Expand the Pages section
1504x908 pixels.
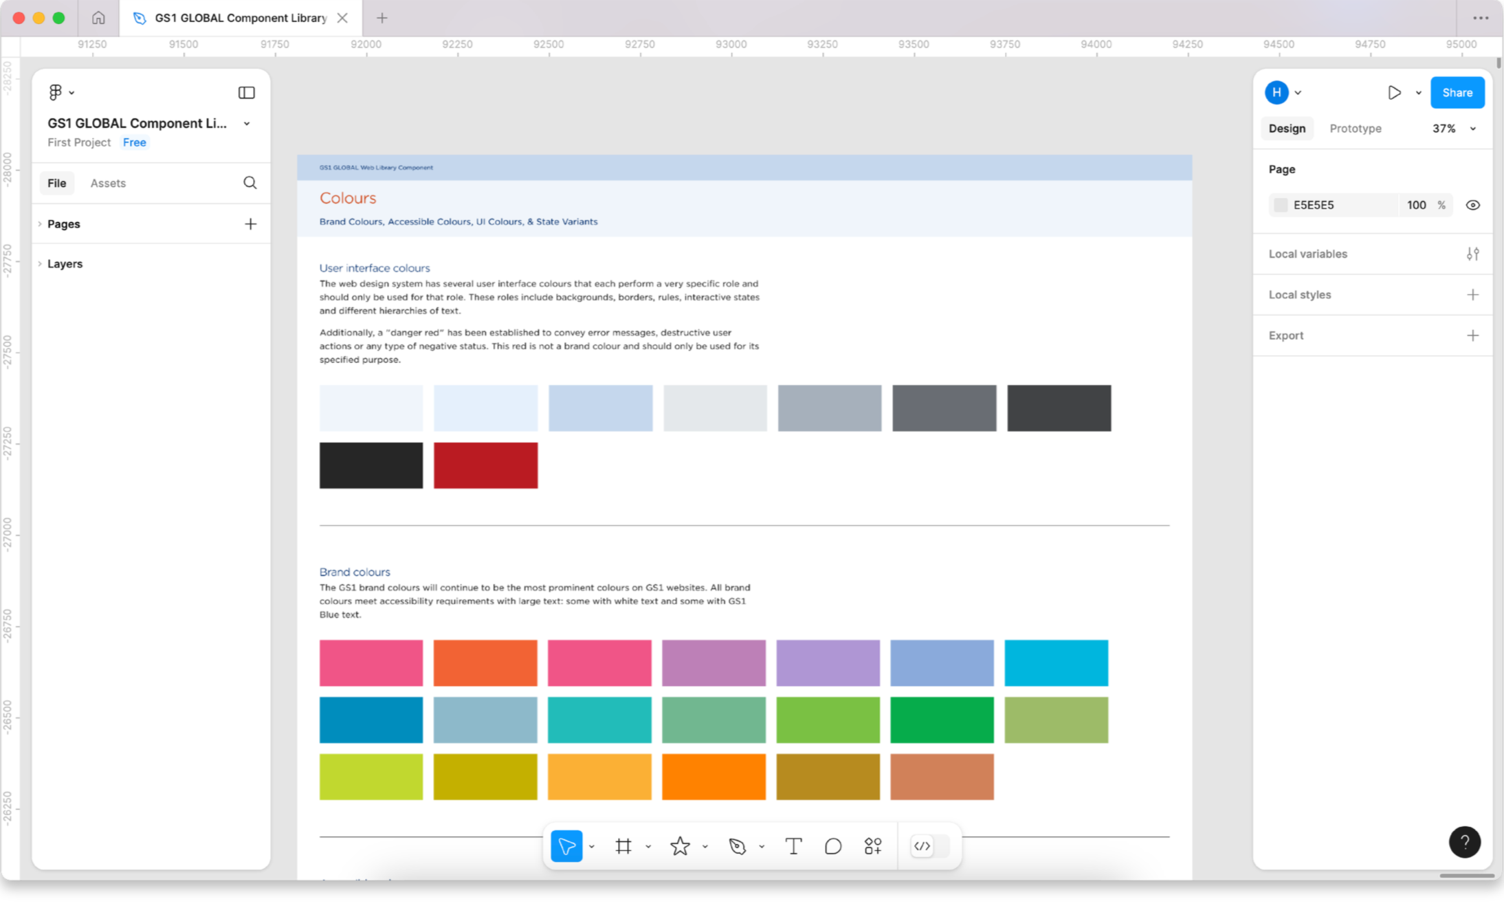coord(63,224)
